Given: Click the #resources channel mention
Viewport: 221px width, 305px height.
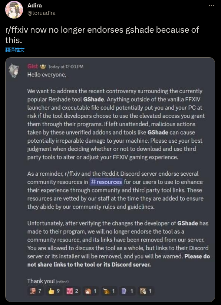Looking at the screenshot, I should point(106,182).
